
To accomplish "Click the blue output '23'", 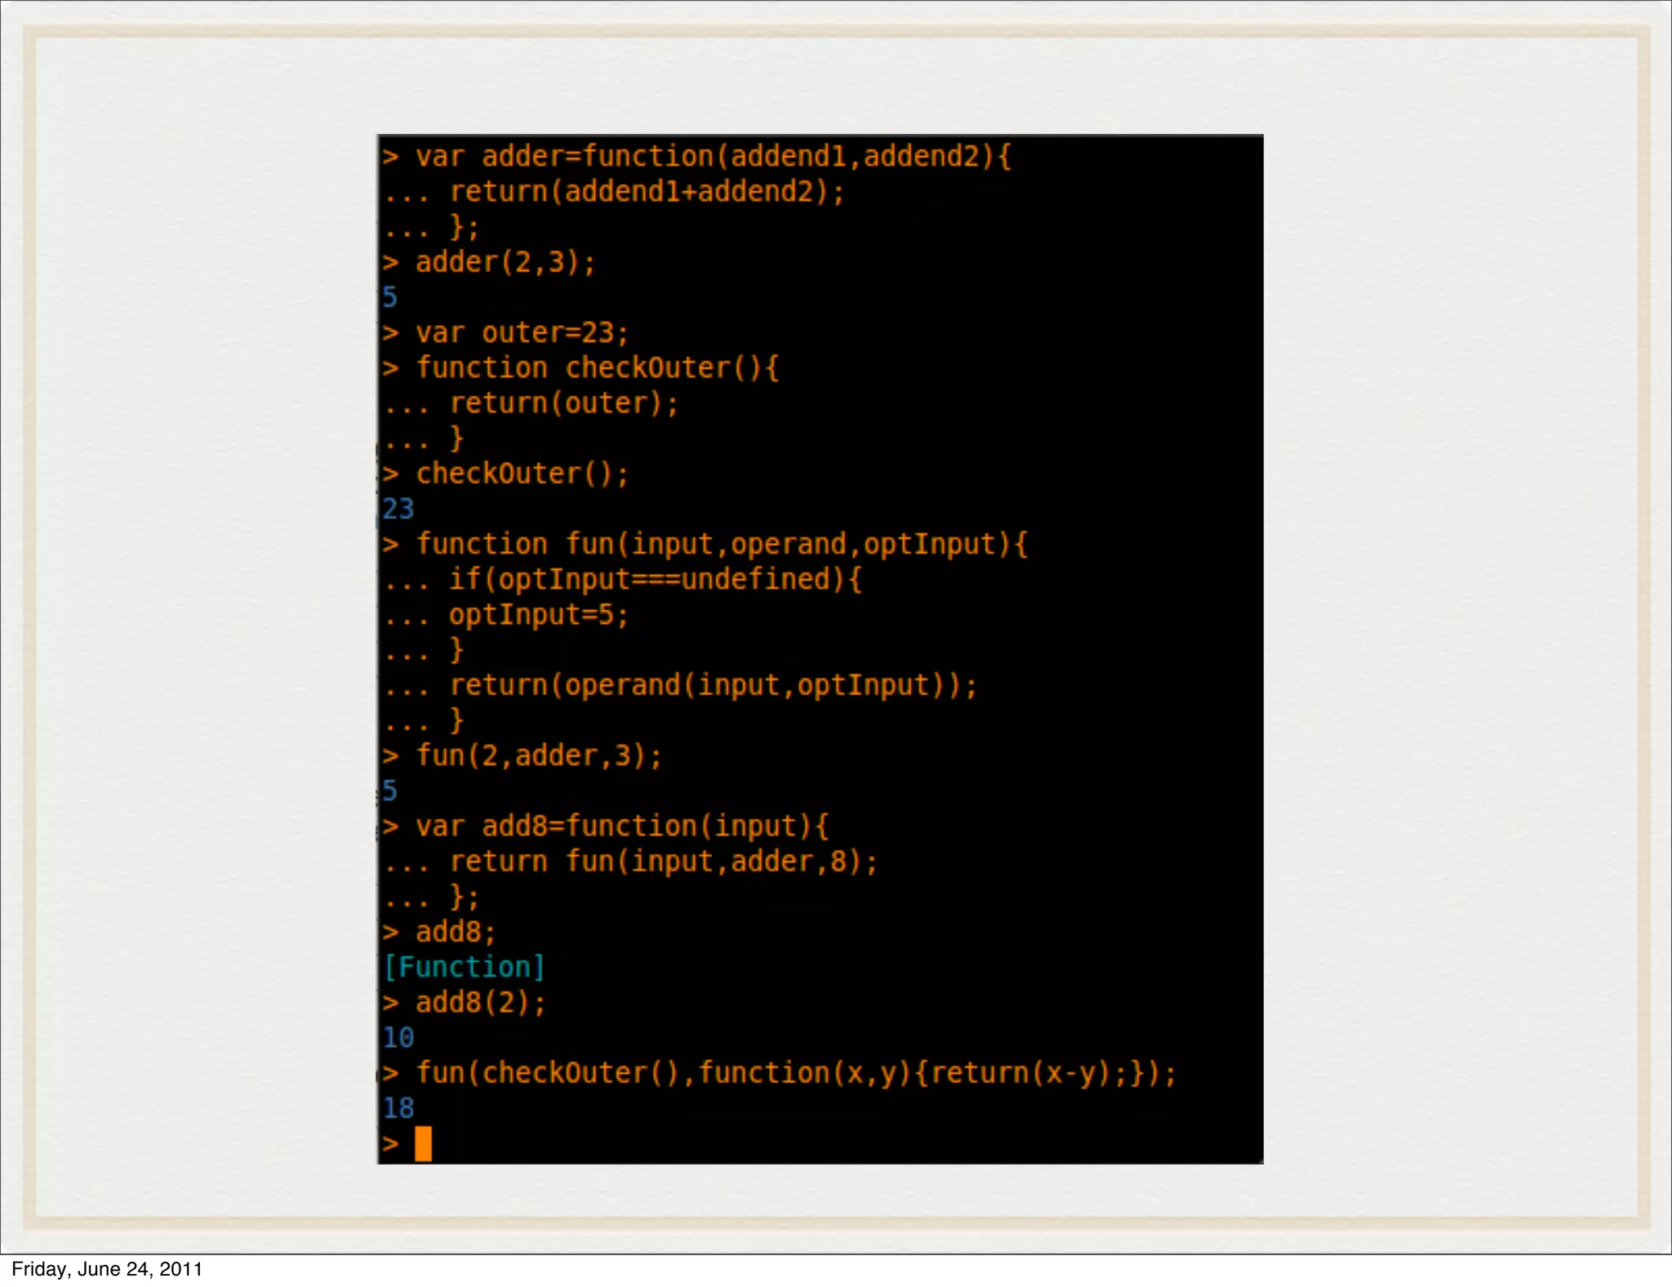I will pos(398,509).
